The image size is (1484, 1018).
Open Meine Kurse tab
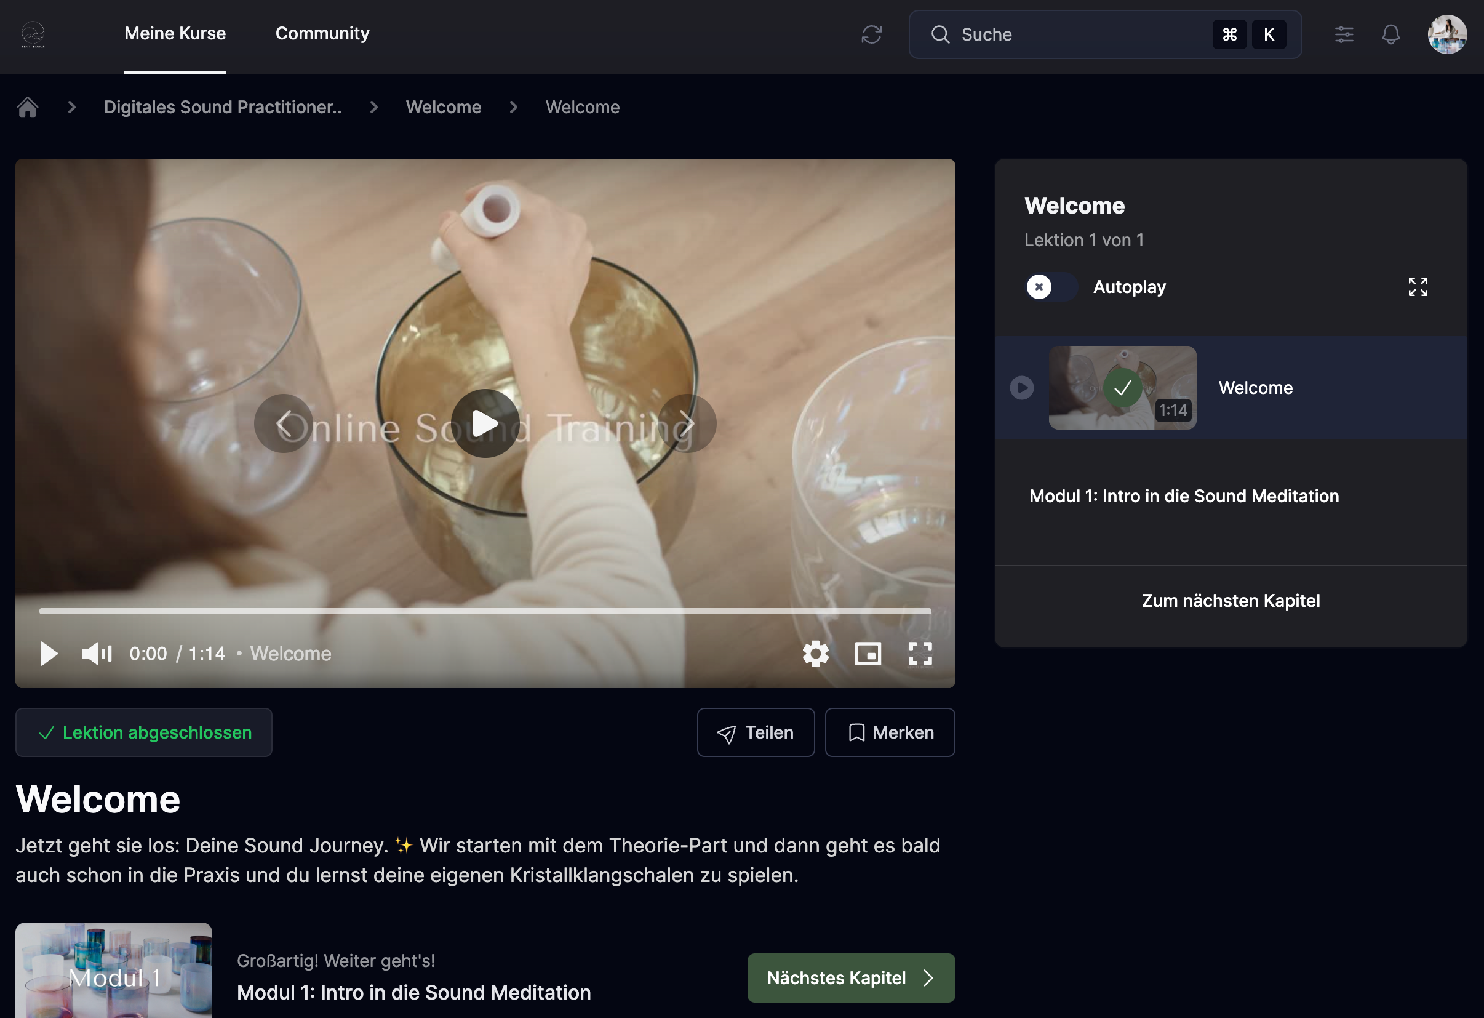pos(175,33)
